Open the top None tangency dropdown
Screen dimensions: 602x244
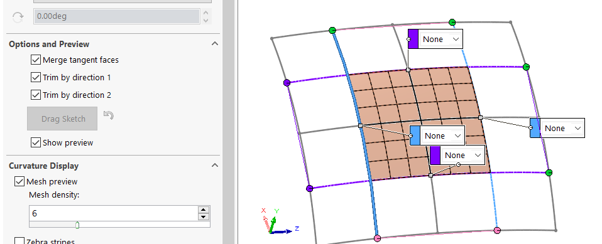click(441, 39)
